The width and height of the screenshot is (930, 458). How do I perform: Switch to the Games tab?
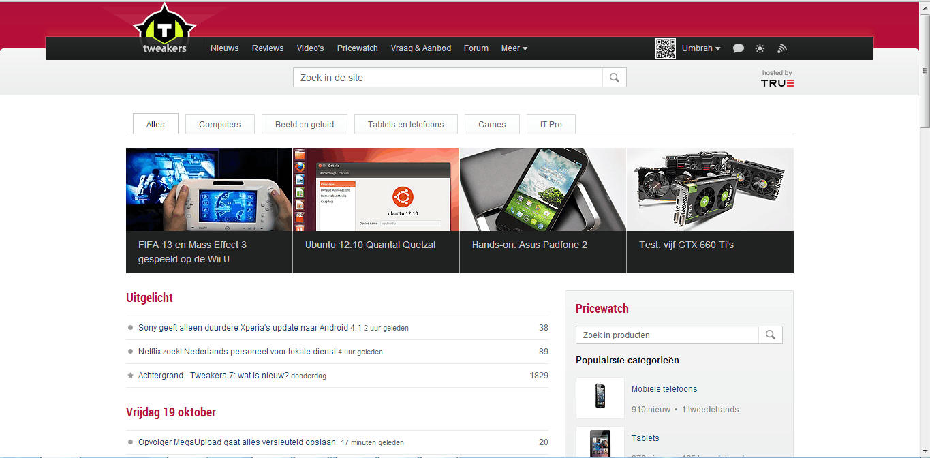point(492,124)
